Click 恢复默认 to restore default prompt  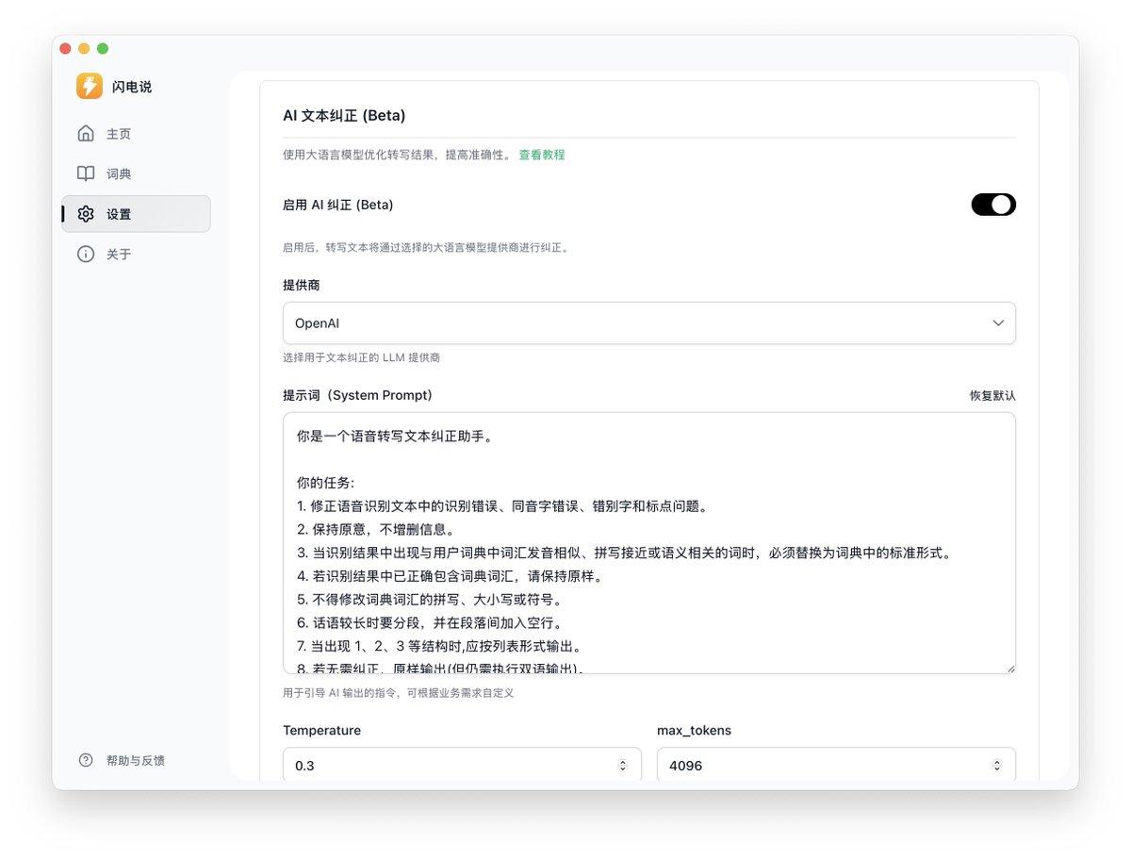991,395
